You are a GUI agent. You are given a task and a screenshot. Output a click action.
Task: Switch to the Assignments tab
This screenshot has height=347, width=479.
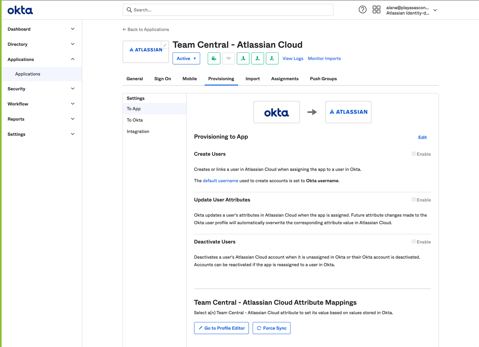tap(285, 79)
